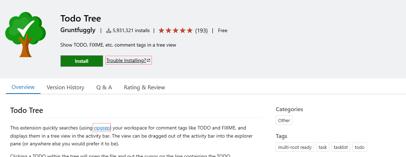
Task: Open the (193) review count
Action: (x=201, y=30)
